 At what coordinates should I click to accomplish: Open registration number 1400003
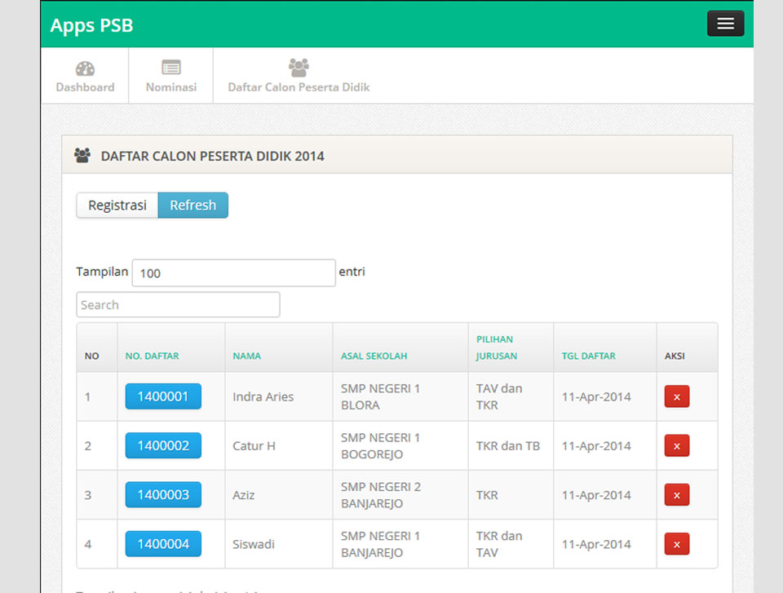tap(163, 494)
